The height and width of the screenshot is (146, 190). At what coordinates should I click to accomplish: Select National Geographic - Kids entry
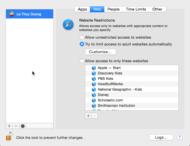pyautogui.click(x=132, y=89)
